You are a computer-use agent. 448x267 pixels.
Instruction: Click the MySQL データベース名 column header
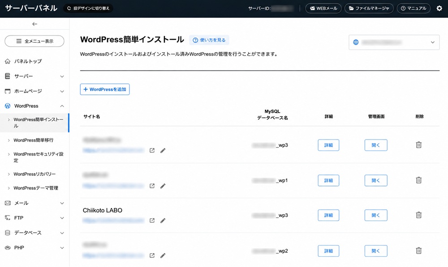coord(272,114)
